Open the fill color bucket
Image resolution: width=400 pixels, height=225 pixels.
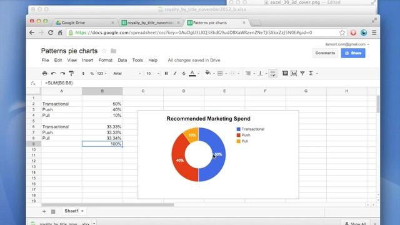point(208,73)
